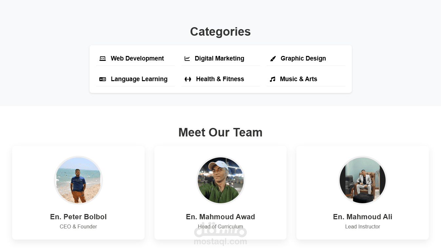The image size is (441, 251).
Task: Click the dumbbell icon beside Health & Fitness
Action: click(188, 79)
